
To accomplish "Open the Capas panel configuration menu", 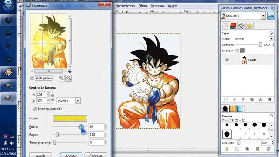I will point(271,33).
